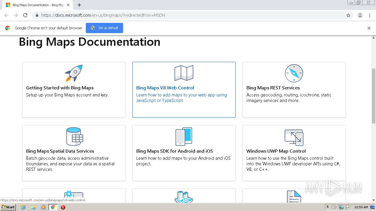The width and height of the screenshot is (376, 211).
Task: Click the Set as default button
Action: (104, 28)
